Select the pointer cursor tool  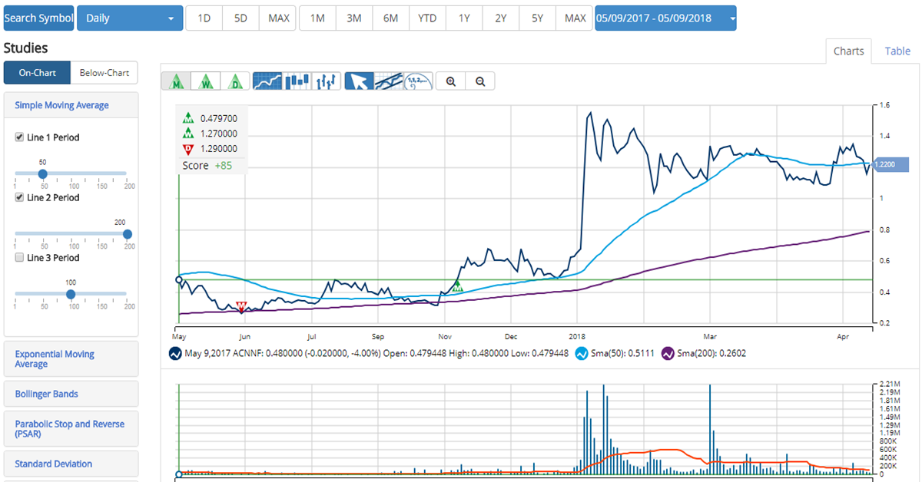[x=359, y=81]
